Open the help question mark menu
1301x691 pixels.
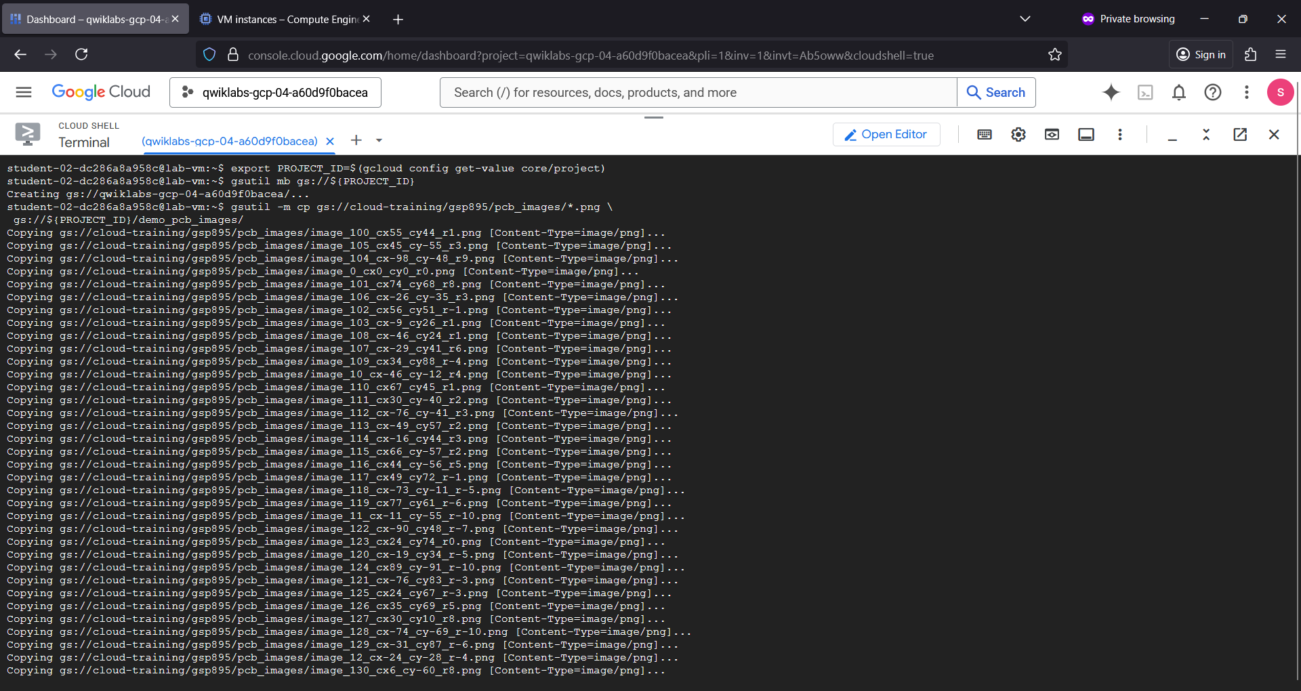(x=1213, y=92)
